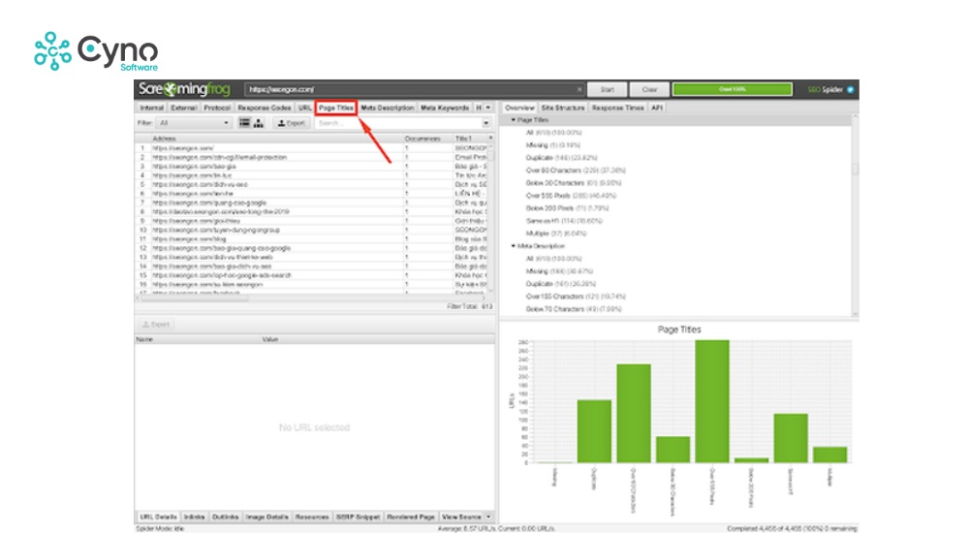Export the Page Titles table
This screenshot has height=533, width=969.
[291, 123]
